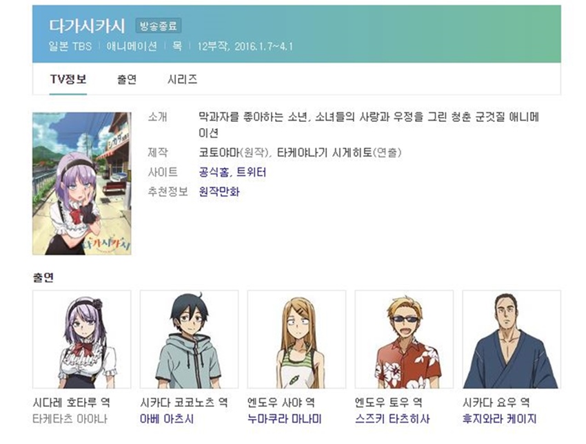
Task: Click the 엔도우 토우 character image
Action: [x=404, y=339]
